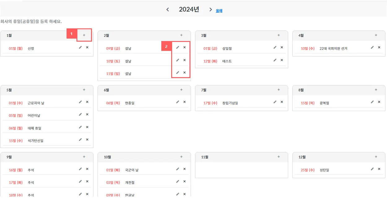This screenshot has height=198, width=387.
Task: Add a holiday to December with plus icon
Action: (x=376, y=157)
